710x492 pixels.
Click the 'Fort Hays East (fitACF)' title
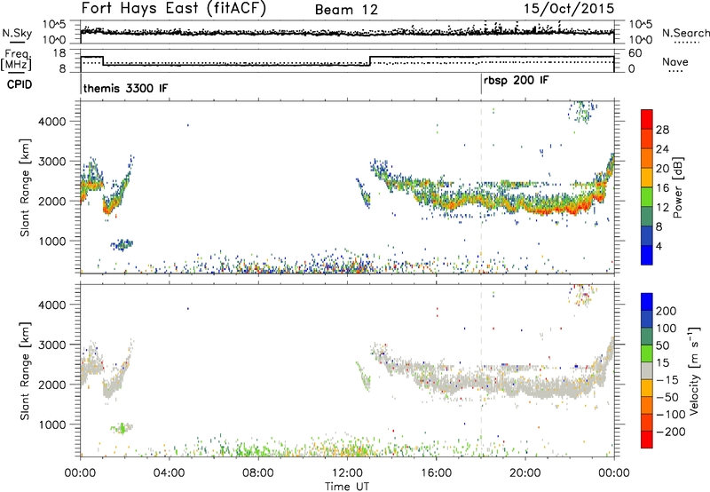(173, 8)
